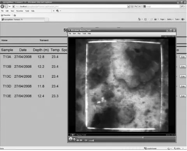187x151 pixels.
Task: Click the zoom level 100% dropdown in status bar
Action: [179, 148]
